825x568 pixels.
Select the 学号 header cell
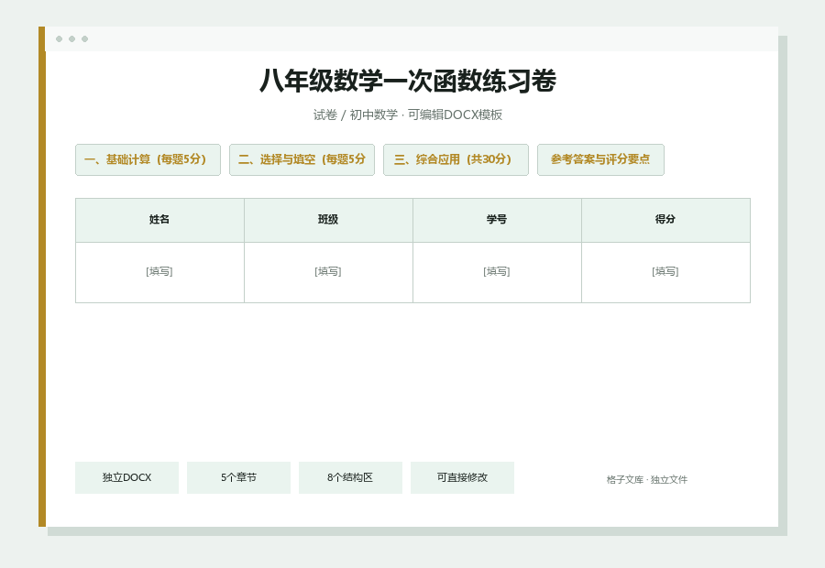tap(497, 221)
